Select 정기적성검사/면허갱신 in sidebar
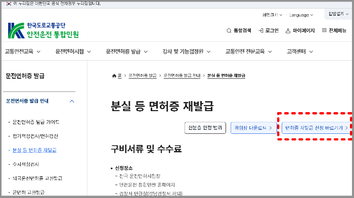 35,136
